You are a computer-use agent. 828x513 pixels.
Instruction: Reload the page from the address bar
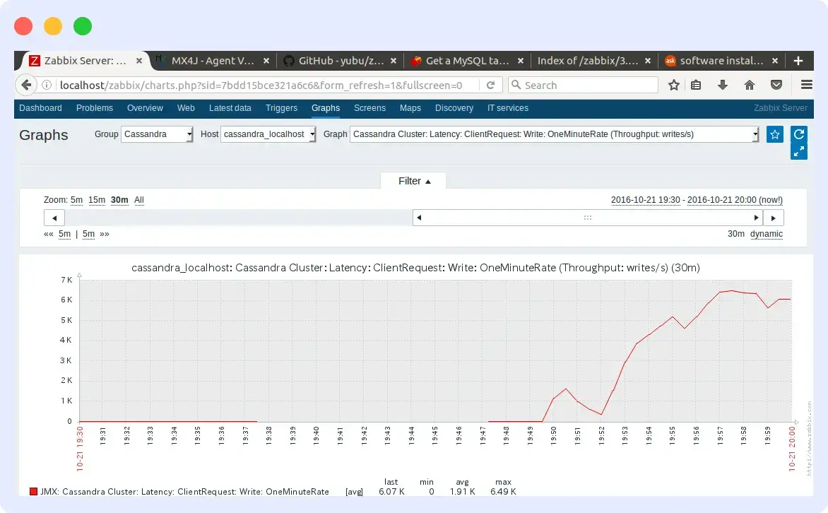(x=491, y=85)
